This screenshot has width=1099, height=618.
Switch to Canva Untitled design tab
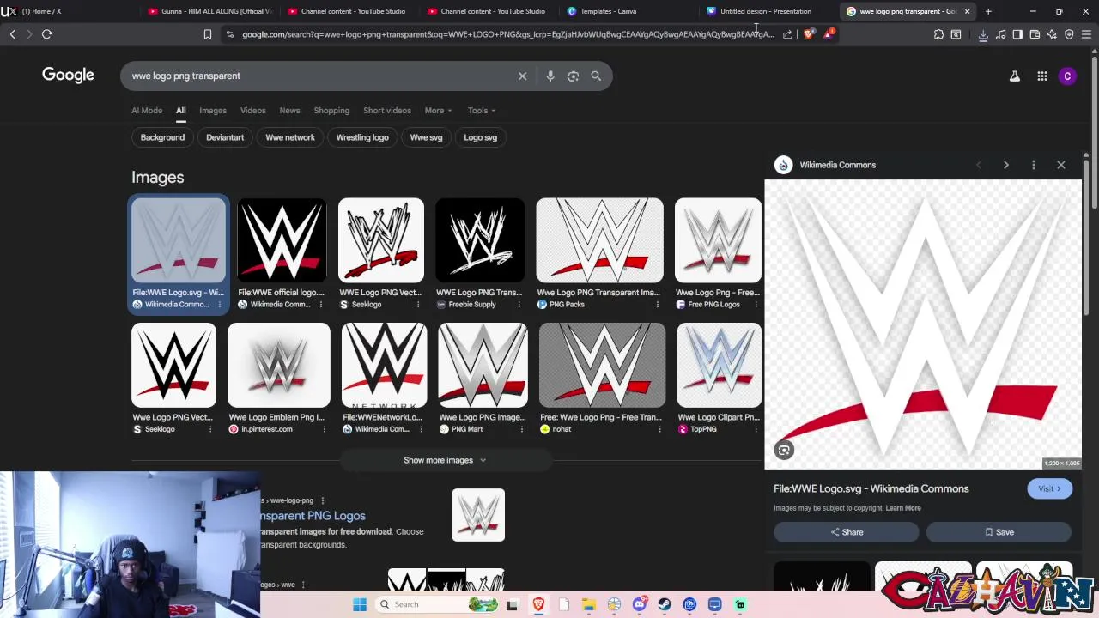click(766, 11)
